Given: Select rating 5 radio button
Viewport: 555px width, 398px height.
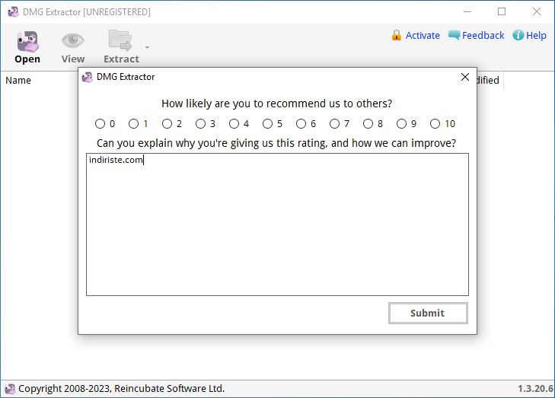Looking at the screenshot, I should point(267,123).
